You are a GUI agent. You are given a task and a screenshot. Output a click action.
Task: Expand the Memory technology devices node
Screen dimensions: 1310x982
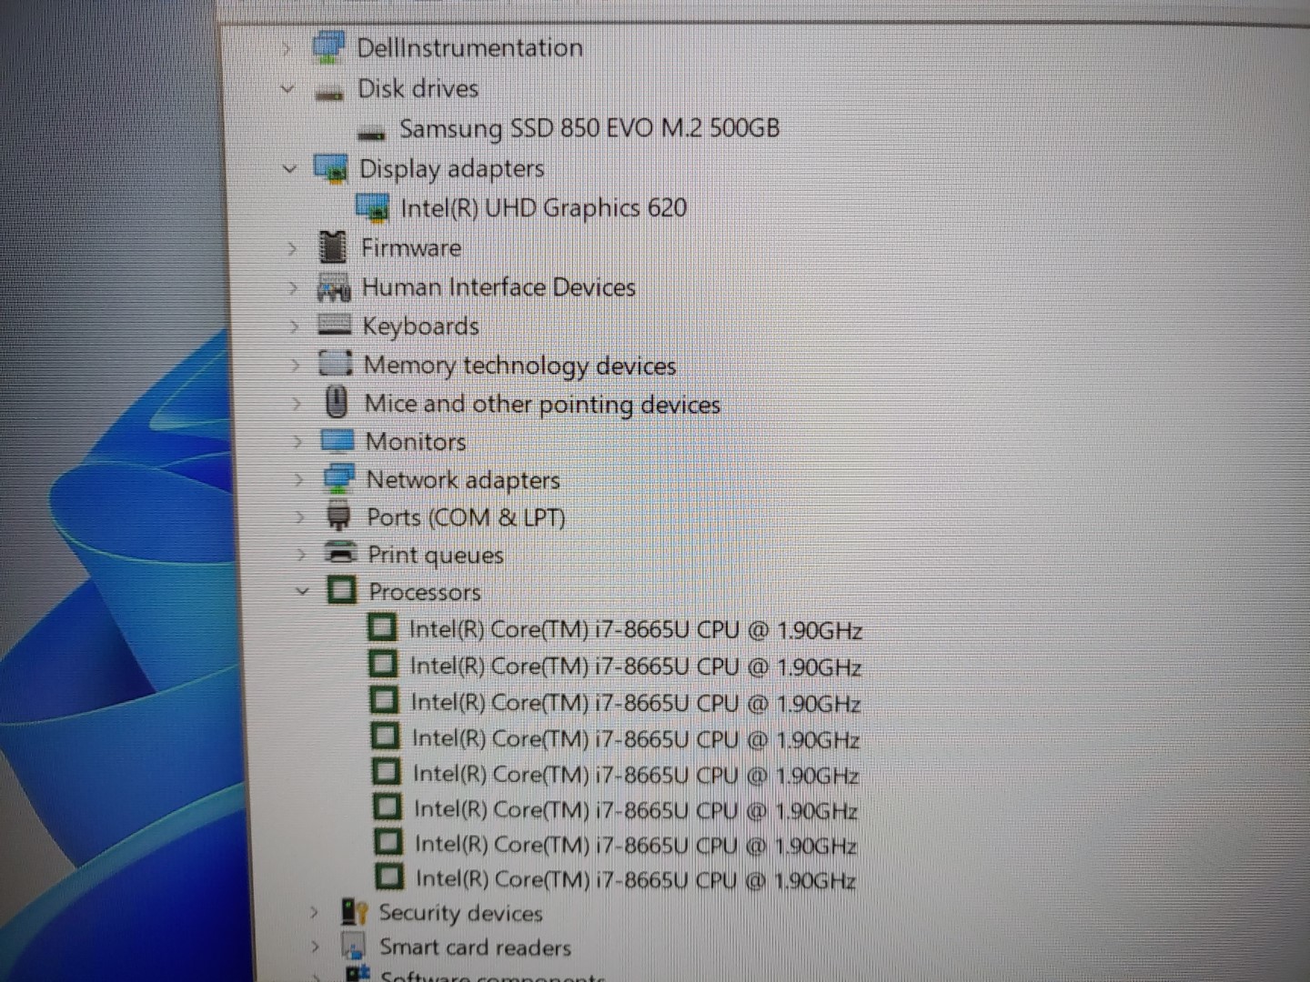click(x=295, y=366)
